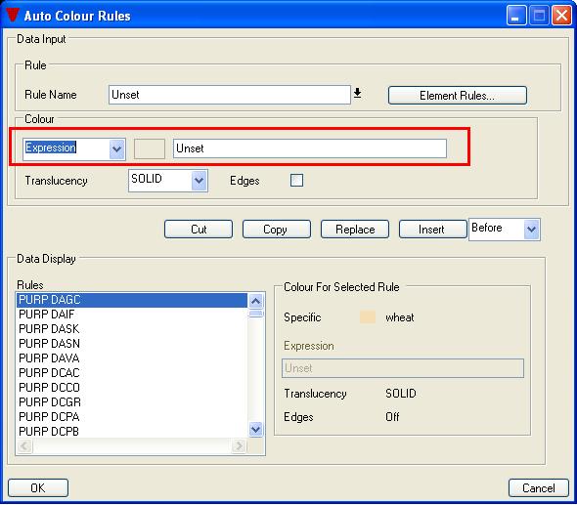Click the rules list scroll up arrow
Screen dimensions: 577x505
click(256, 301)
